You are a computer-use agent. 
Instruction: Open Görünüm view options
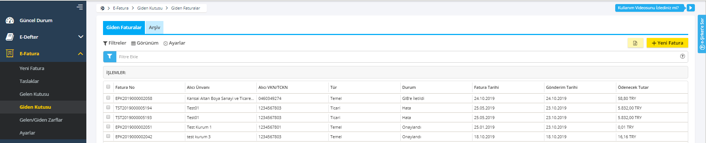[x=145, y=43]
